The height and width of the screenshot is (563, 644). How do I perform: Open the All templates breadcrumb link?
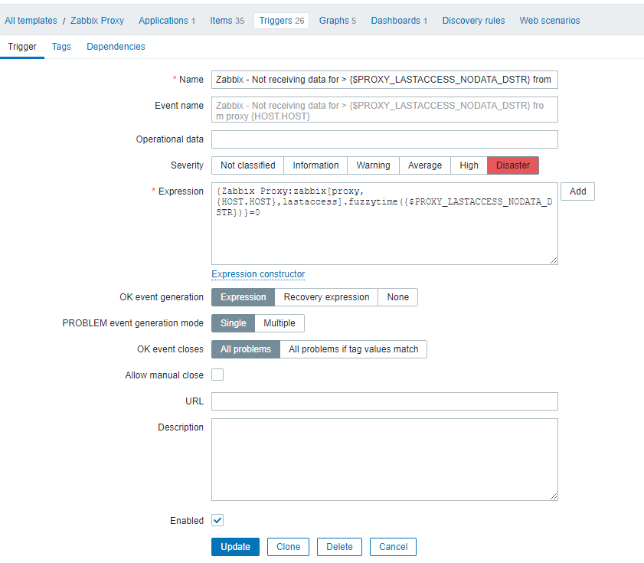(x=31, y=21)
